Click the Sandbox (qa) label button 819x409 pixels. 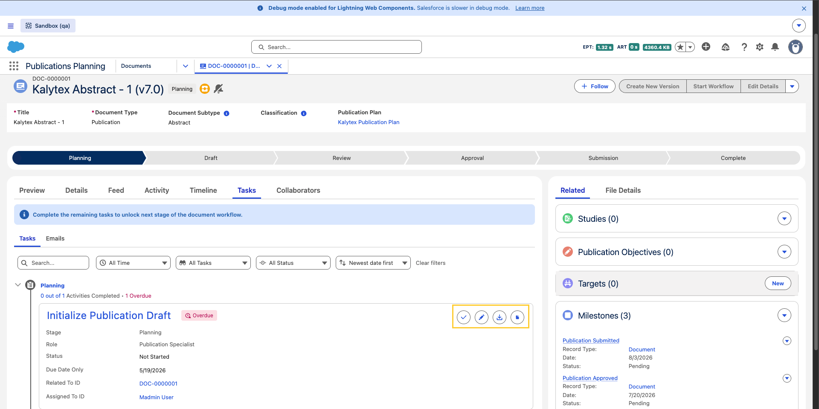pos(48,26)
